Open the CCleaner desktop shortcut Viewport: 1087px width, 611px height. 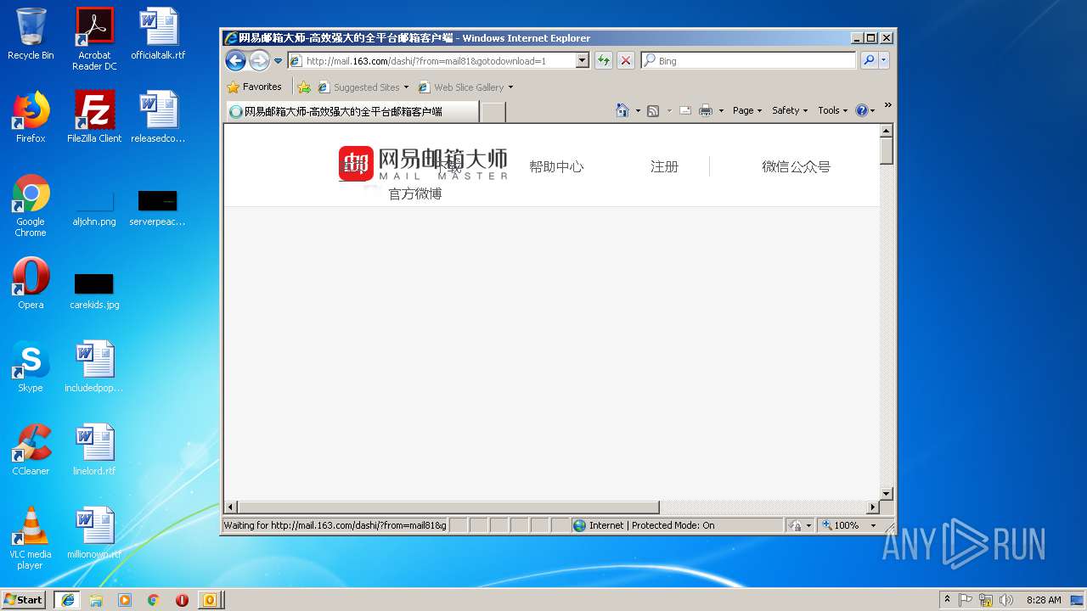tap(31, 450)
